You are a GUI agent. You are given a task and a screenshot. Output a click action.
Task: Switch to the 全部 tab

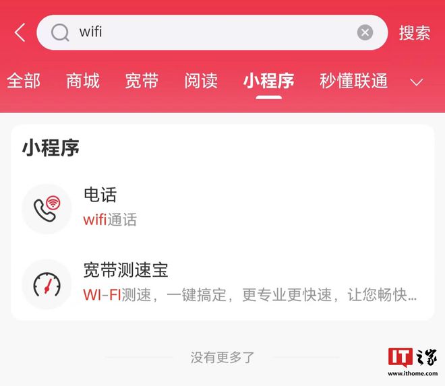24,81
